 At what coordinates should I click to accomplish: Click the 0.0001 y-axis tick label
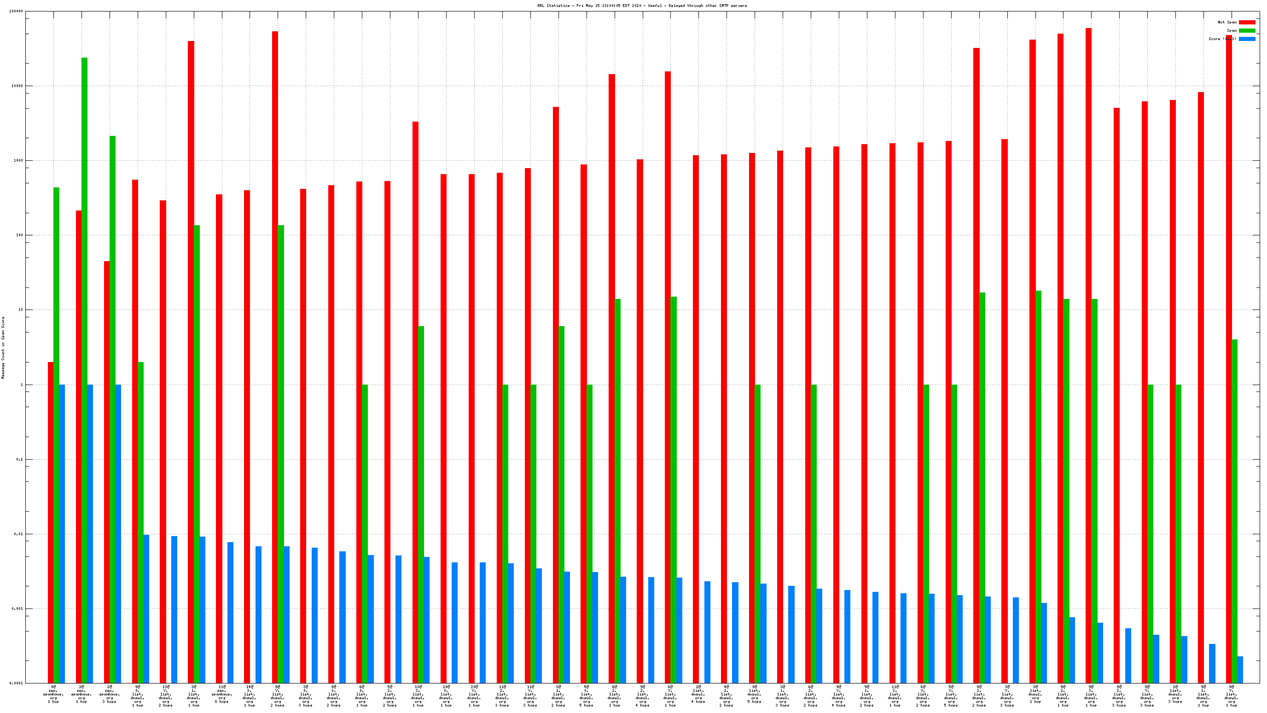(x=16, y=683)
